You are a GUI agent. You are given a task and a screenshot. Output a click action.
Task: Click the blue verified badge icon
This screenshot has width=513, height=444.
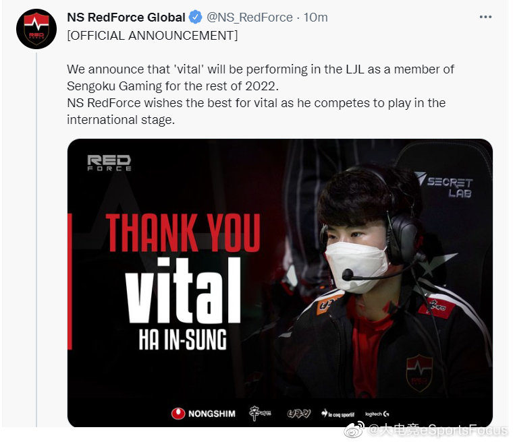pyautogui.click(x=196, y=17)
